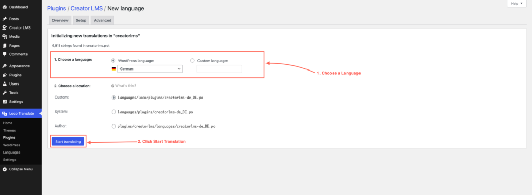Click the Media icon in sidebar
Viewport: 532px width, 195px height.
click(x=5, y=36)
